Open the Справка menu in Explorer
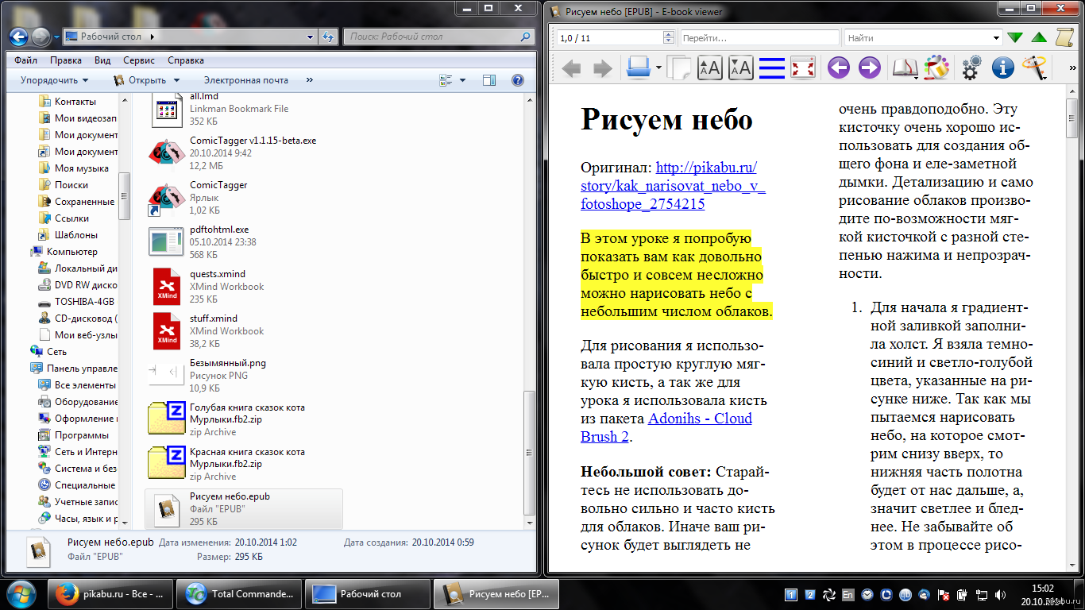 (x=186, y=60)
